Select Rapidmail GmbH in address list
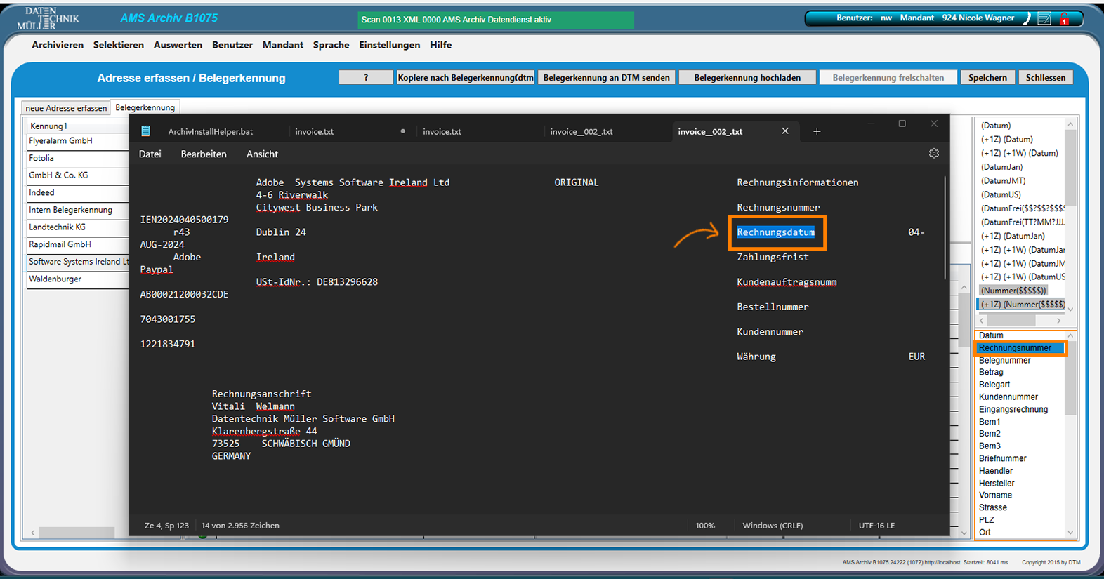1104x579 pixels. 60,245
